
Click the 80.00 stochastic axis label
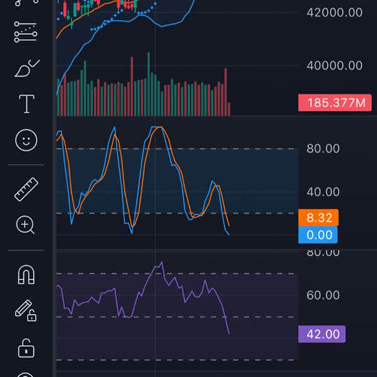coord(323,148)
